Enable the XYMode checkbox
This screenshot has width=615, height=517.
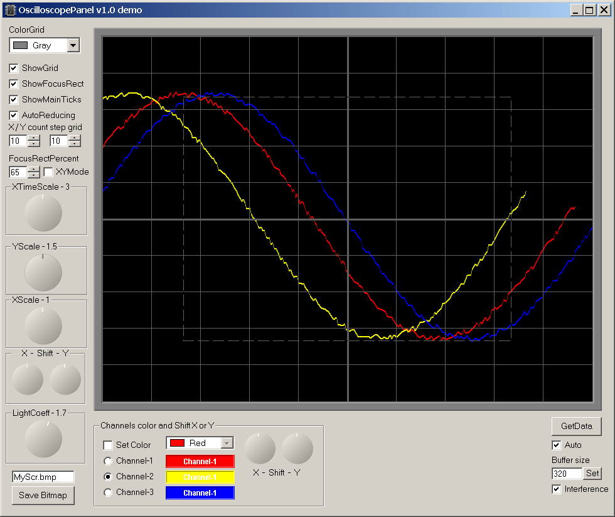[x=49, y=172]
